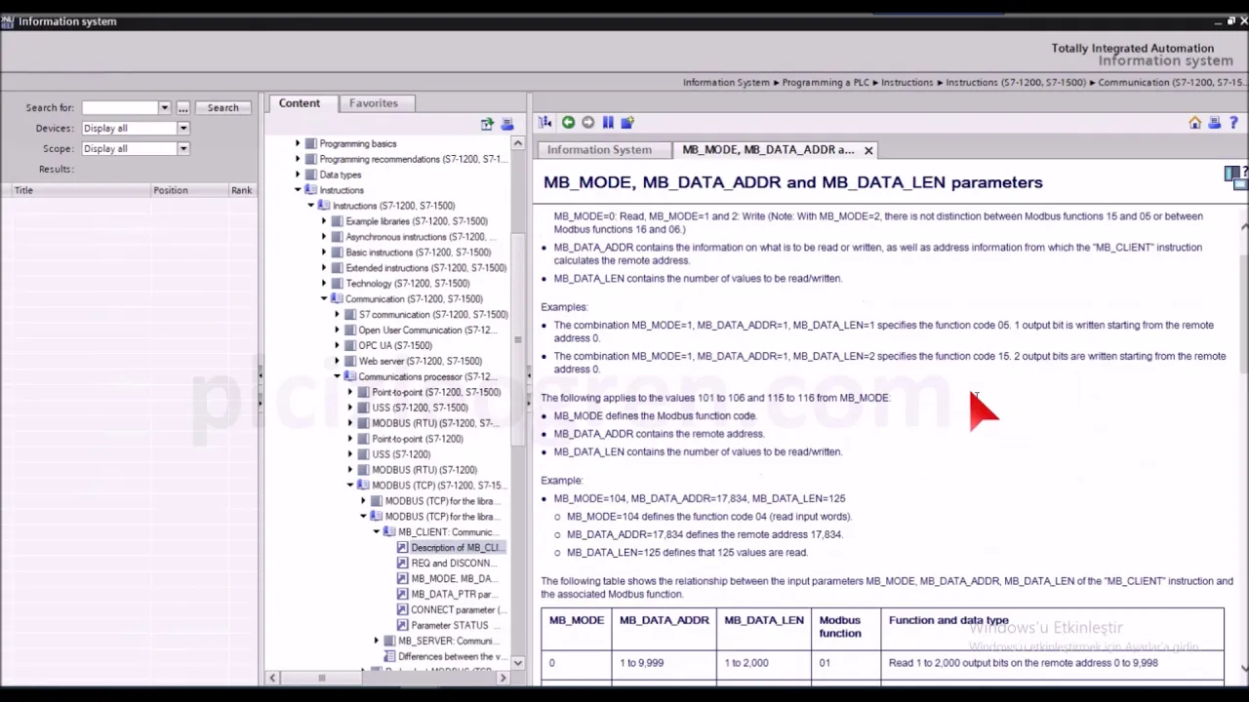Click book icon beside Web server entry

click(350, 361)
